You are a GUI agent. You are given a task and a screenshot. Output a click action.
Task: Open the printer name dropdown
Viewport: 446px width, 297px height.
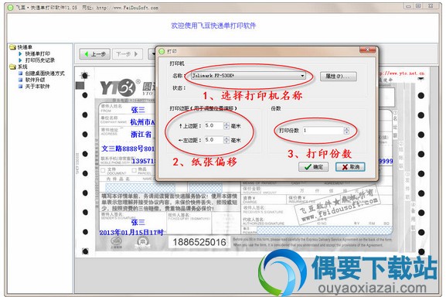(x=248, y=76)
